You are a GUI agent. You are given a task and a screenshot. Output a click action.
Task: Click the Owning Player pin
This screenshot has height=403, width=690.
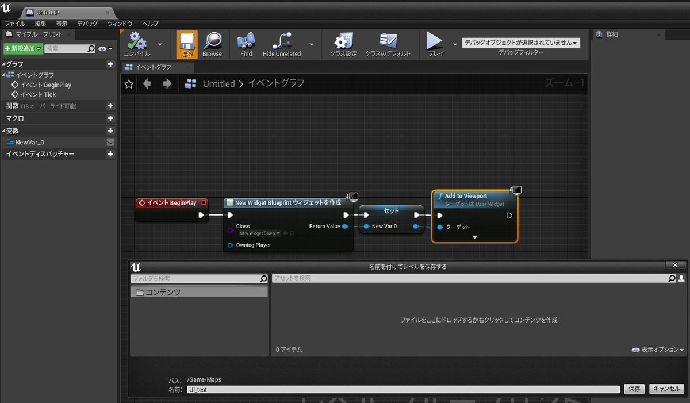(231, 245)
